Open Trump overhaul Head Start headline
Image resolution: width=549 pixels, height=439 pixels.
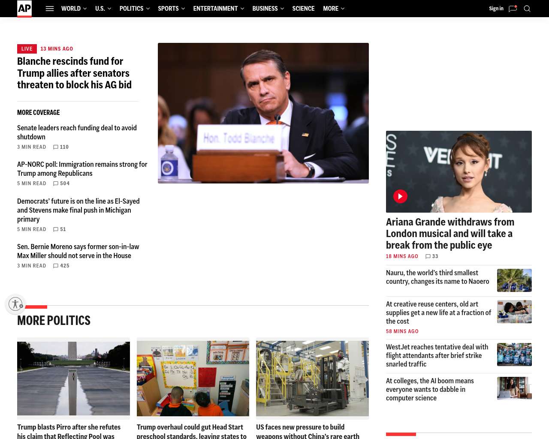[192, 431]
